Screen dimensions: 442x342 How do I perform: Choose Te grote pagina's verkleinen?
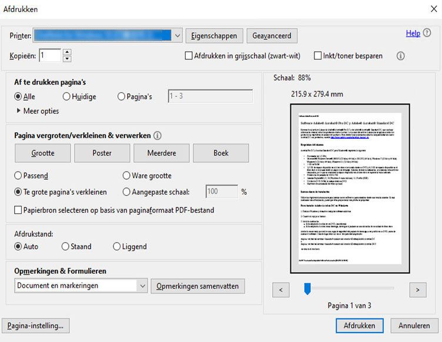pos(18,192)
